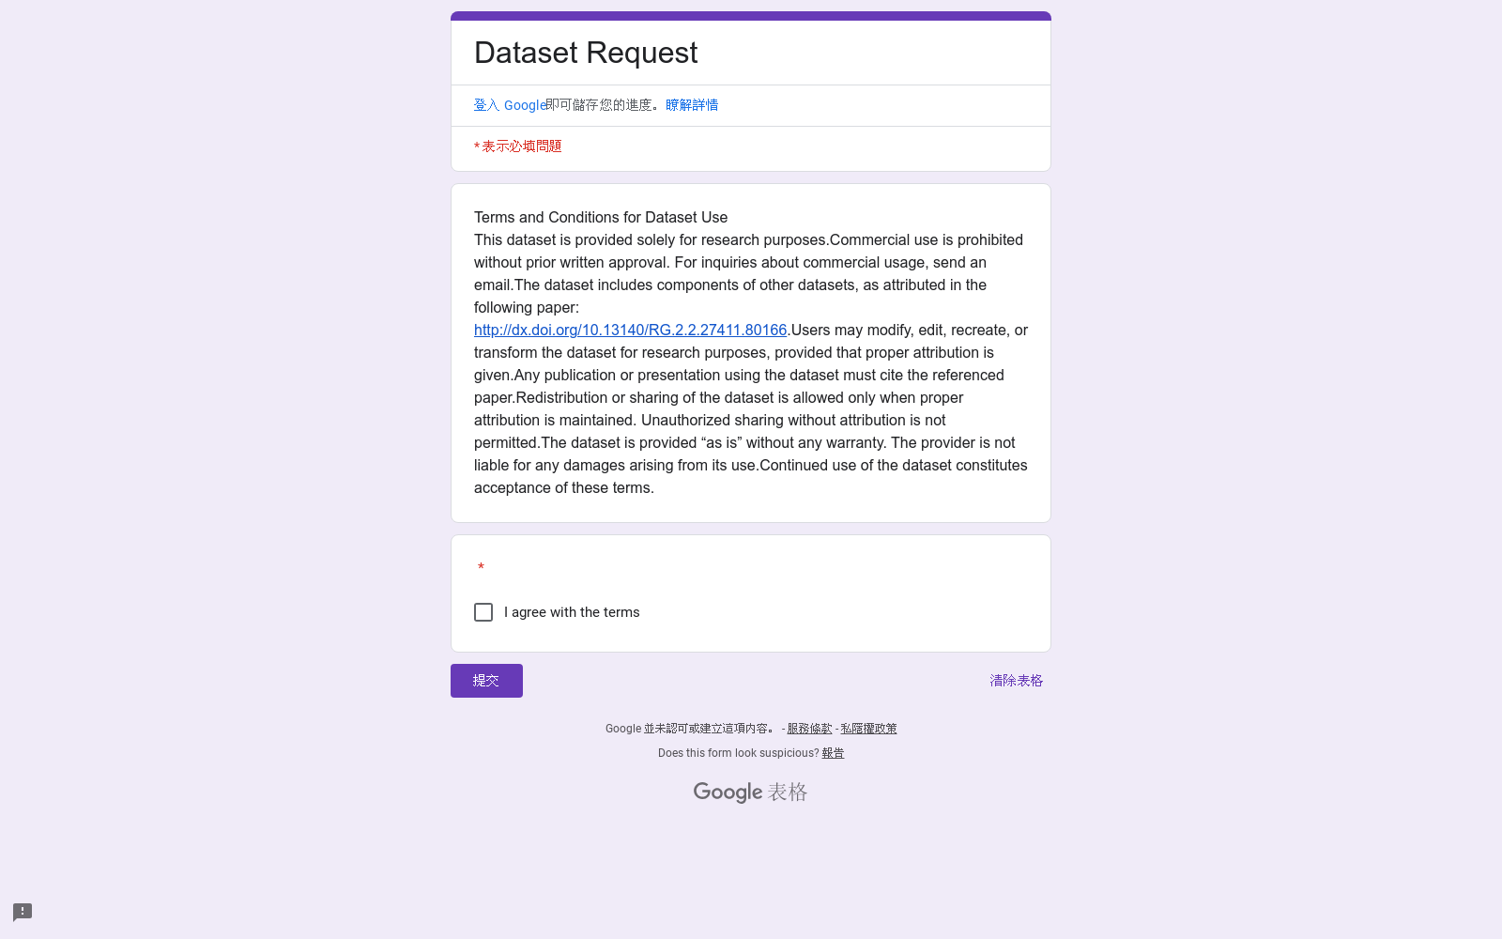Screen dimensions: 1502x939
Task: Click the purple bar atop the form
Action: coord(751,16)
